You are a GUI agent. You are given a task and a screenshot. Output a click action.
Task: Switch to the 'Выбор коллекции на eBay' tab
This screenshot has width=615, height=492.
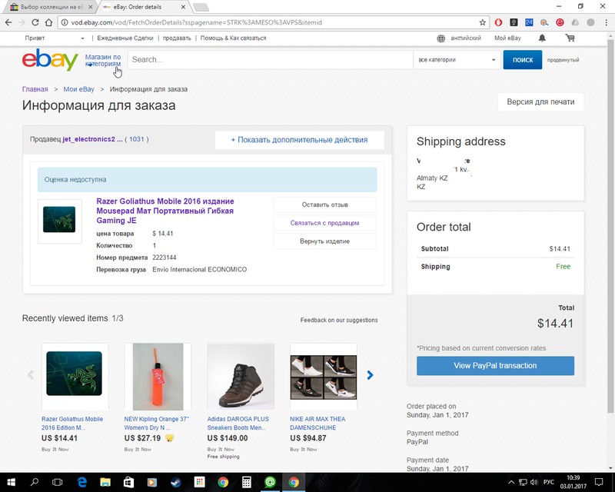(x=52, y=7)
